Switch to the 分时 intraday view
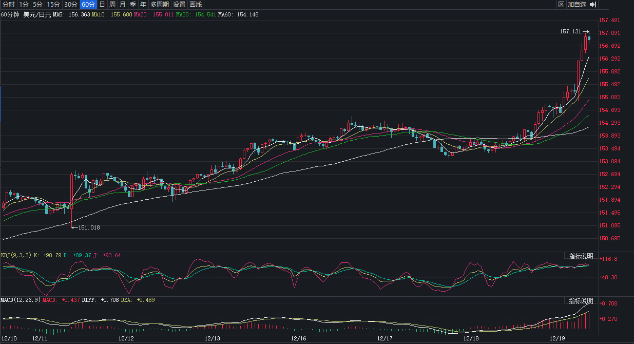The width and height of the screenshot is (634, 344). [x=9, y=5]
